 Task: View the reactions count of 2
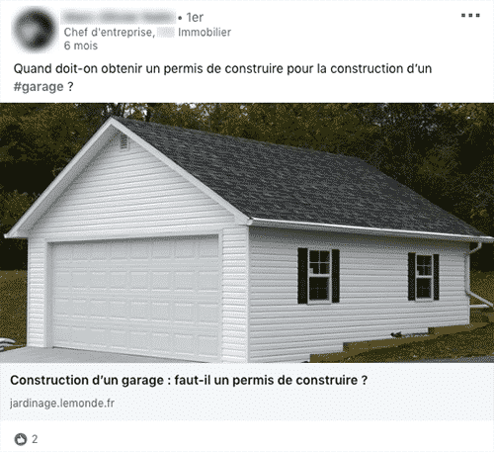35,439
